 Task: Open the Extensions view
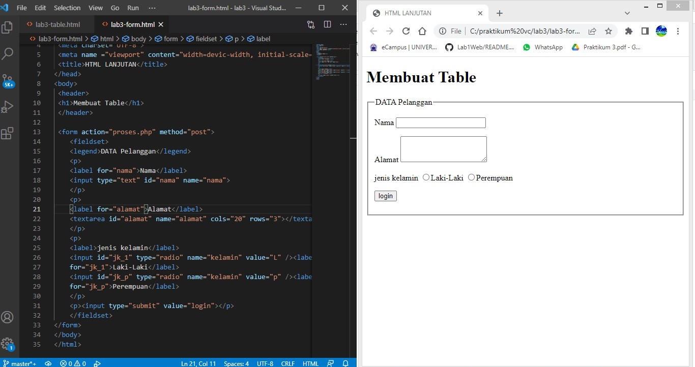coord(8,133)
